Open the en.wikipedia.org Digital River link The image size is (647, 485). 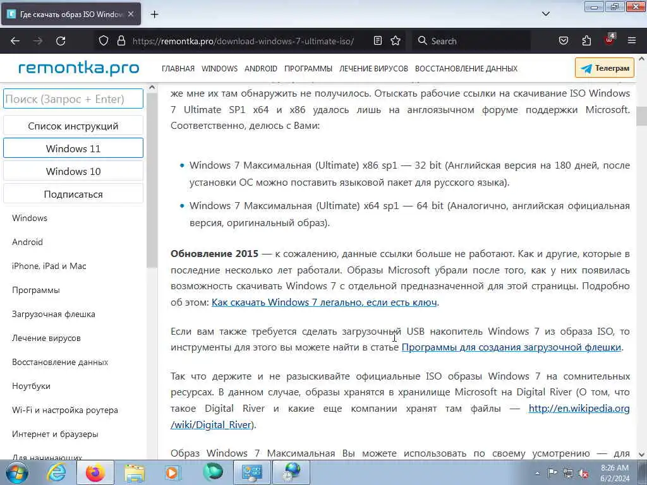[579, 409]
